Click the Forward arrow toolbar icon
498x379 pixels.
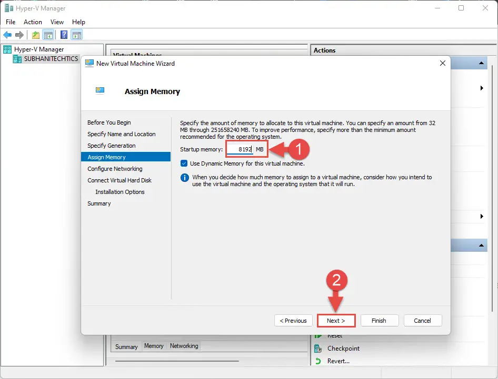[x=19, y=35]
